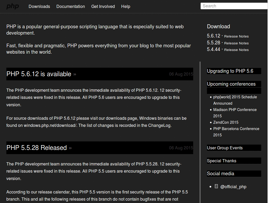Open the Special Thanks page
271x203 pixels.
[222, 161]
